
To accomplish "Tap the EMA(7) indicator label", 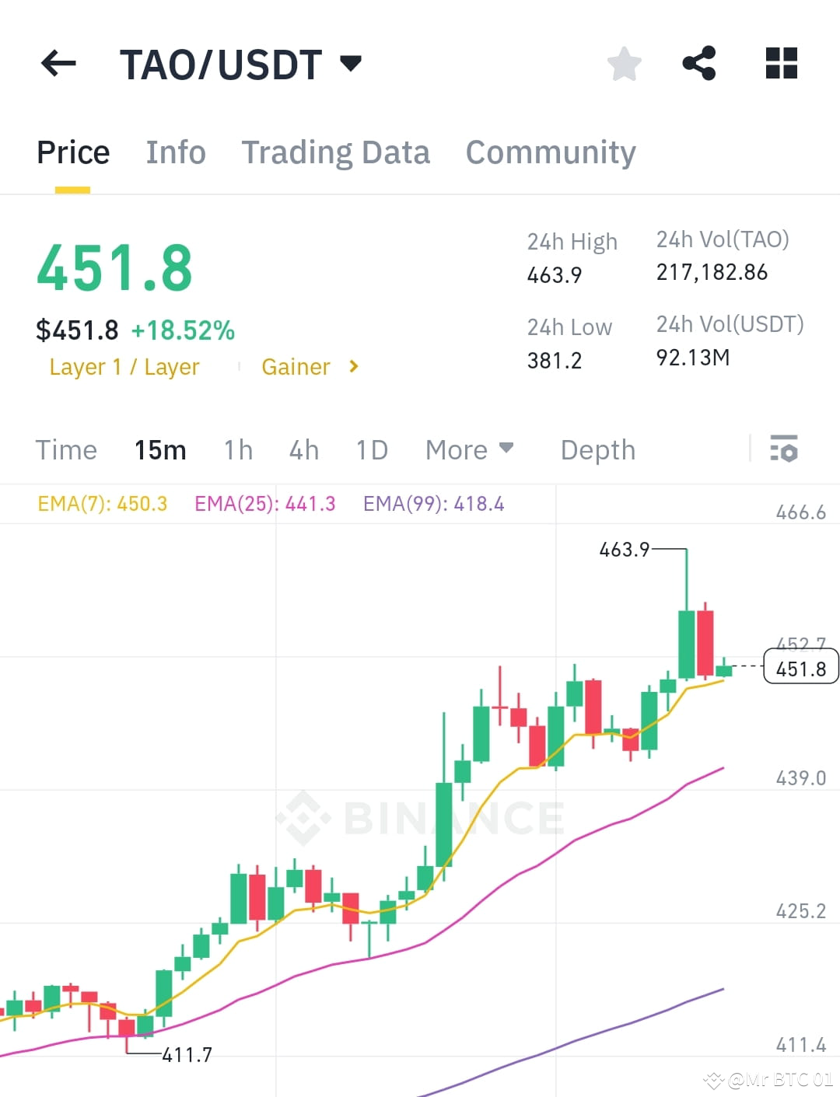I will tap(101, 504).
